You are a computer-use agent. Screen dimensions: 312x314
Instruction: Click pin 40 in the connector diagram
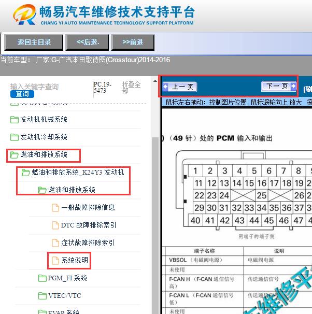point(195,221)
